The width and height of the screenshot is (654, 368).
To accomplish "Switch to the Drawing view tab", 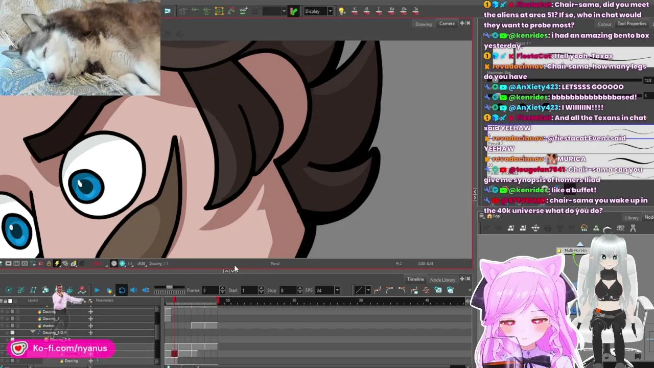I will (x=424, y=24).
